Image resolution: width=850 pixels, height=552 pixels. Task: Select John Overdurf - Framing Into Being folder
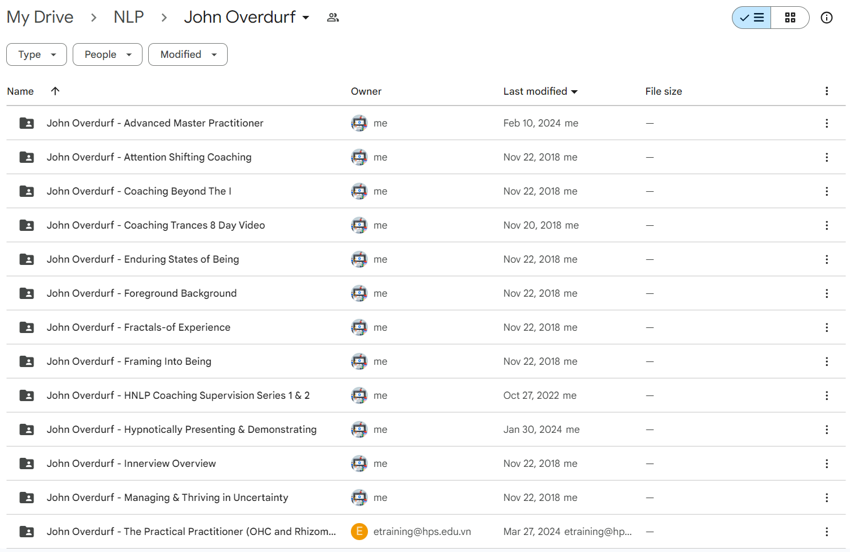coord(129,361)
